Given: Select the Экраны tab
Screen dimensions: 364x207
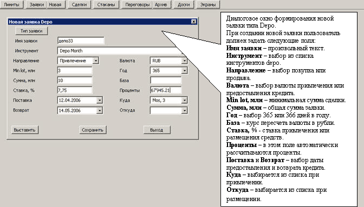Looking at the screenshot, I should coord(208,4).
